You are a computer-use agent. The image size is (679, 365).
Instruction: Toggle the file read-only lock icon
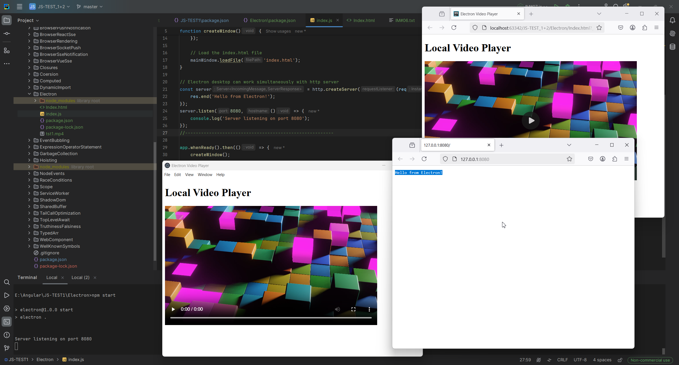tap(620, 360)
